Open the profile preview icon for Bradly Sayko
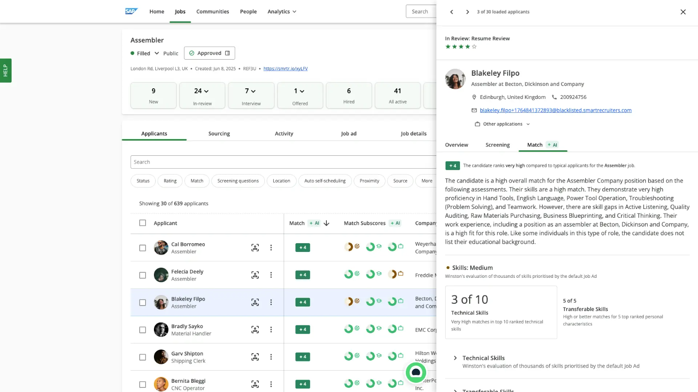698x392 pixels. click(255, 330)
